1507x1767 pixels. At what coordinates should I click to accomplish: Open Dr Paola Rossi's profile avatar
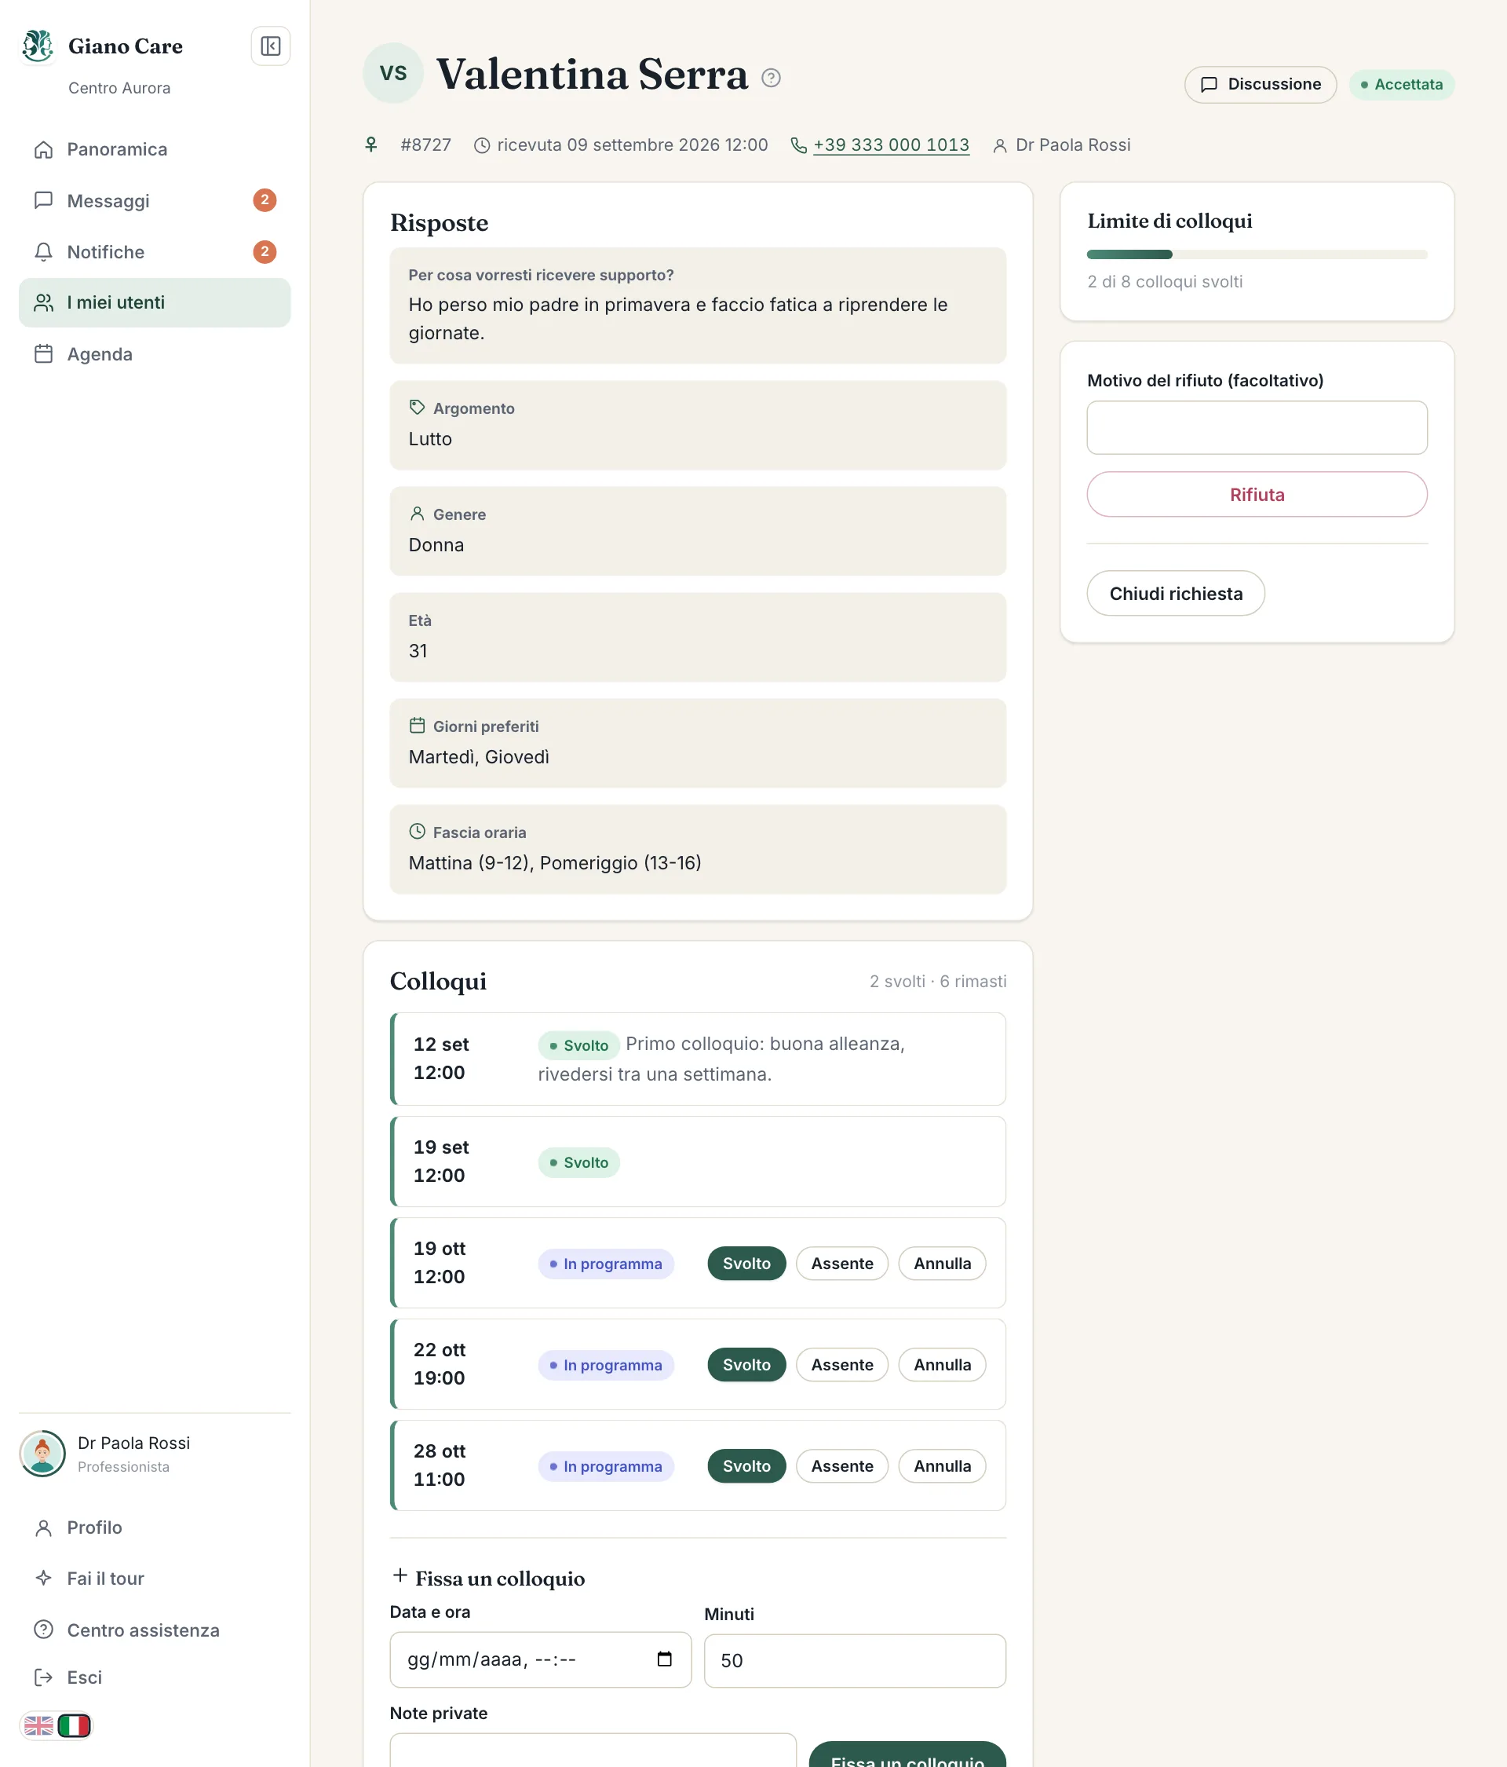coord(42,1454)
